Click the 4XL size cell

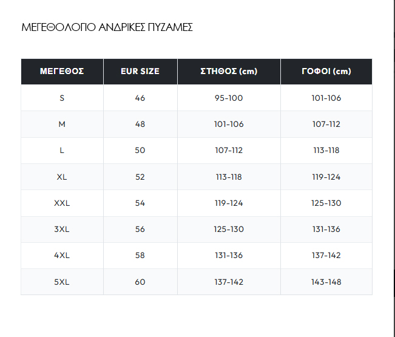click(62, 256)
